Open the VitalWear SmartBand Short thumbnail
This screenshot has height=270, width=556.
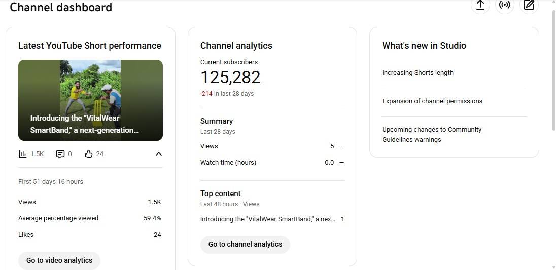pos(90,100)
